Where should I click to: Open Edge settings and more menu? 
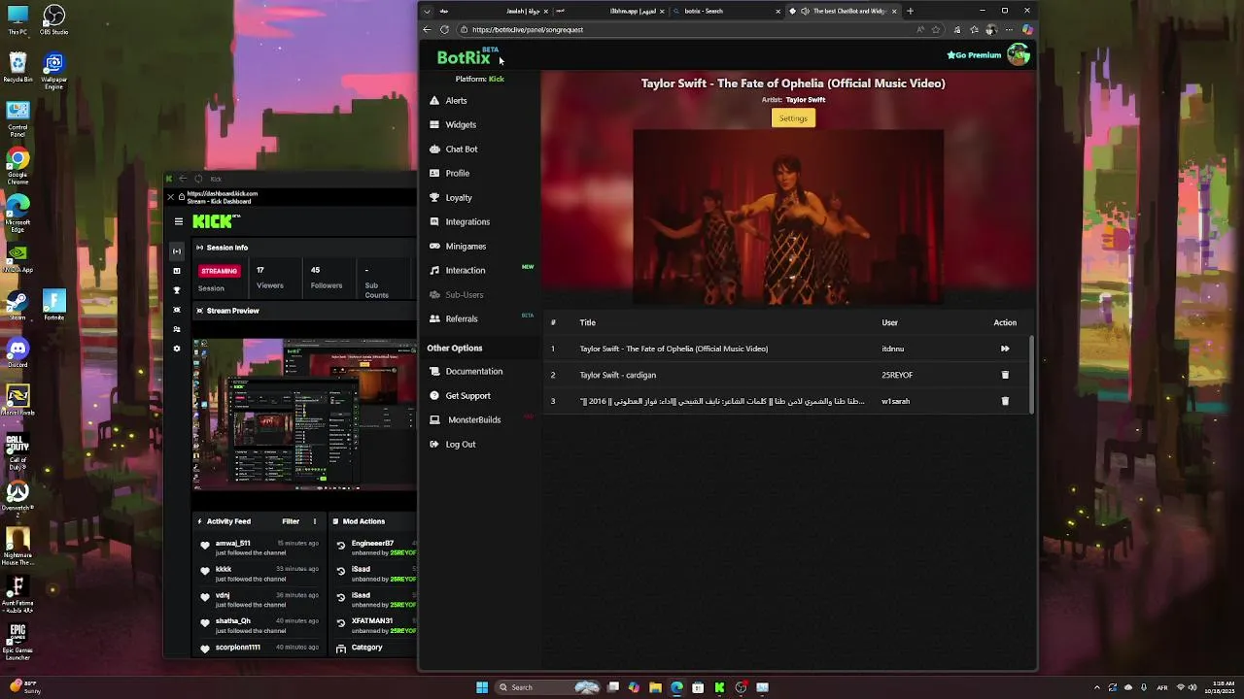[1008, 29]
